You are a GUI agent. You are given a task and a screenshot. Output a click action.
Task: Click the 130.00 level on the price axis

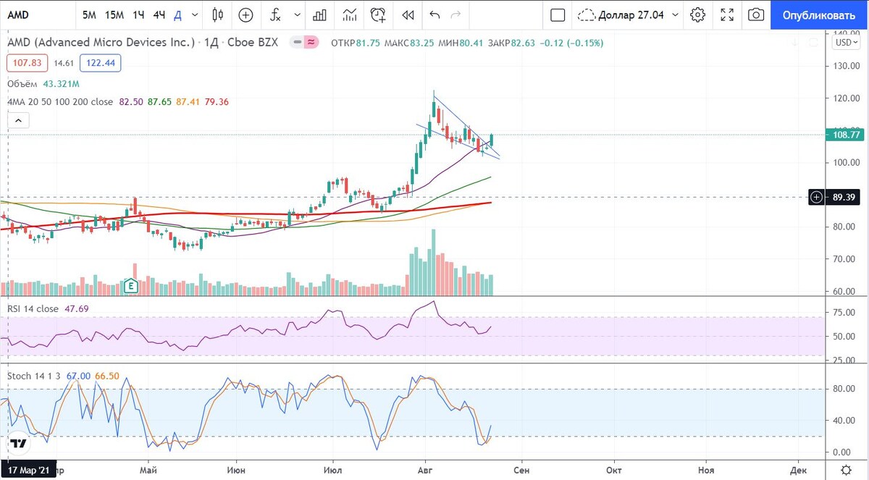point(847,65)
